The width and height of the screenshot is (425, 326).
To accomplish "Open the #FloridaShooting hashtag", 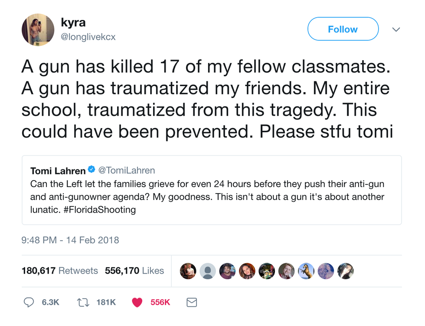I will (x=102, y=210).
